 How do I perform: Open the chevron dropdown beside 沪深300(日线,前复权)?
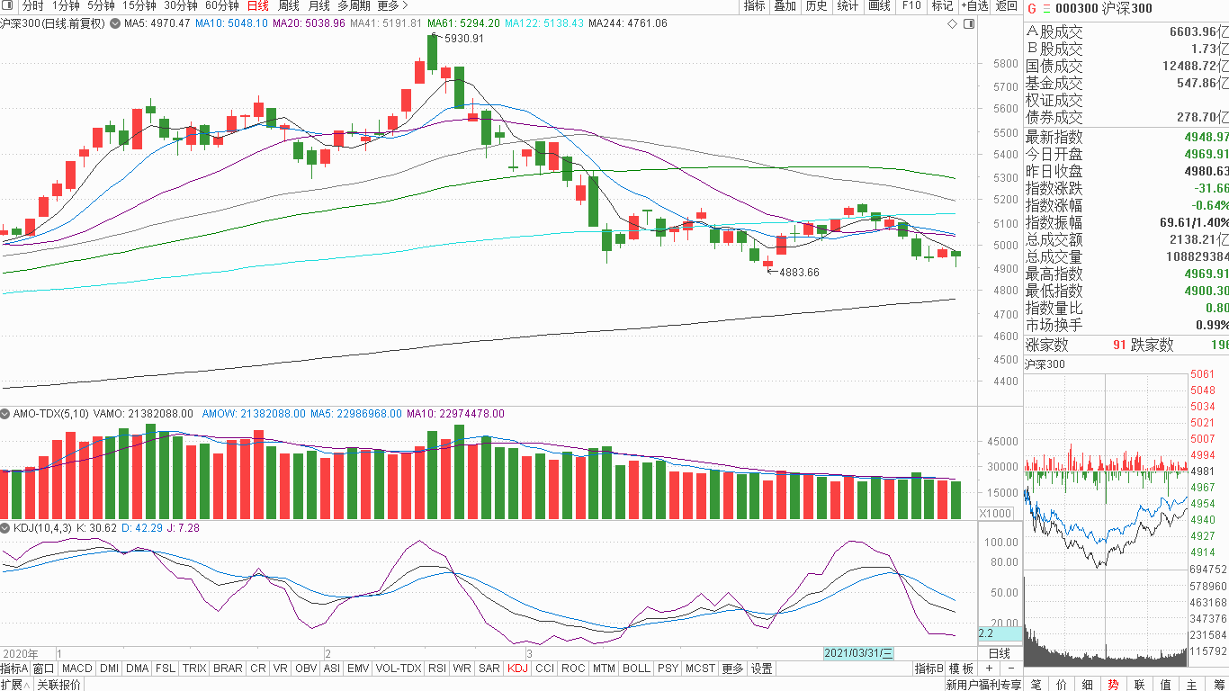(114, 23)
